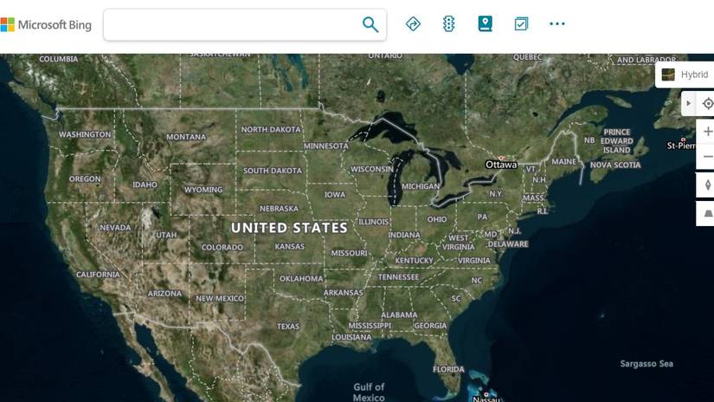Click the Microsoft Bing logo
This screenshot has height=402, width=714.
coord(46,24)
